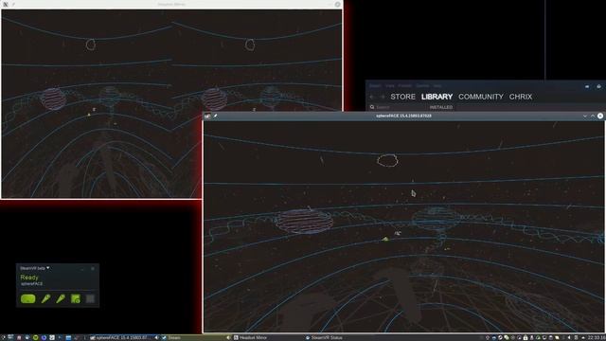Click the Ready status text in SteamVR
606x341 pixels.
tap(29, 278)
